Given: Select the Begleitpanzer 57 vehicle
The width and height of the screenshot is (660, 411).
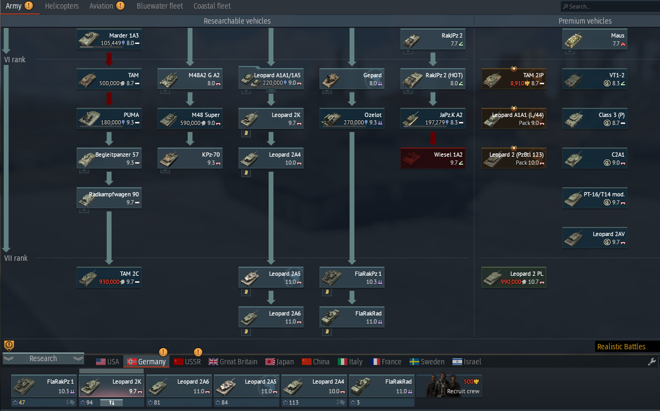Looking at the screenshot, I should click(109, 159).
